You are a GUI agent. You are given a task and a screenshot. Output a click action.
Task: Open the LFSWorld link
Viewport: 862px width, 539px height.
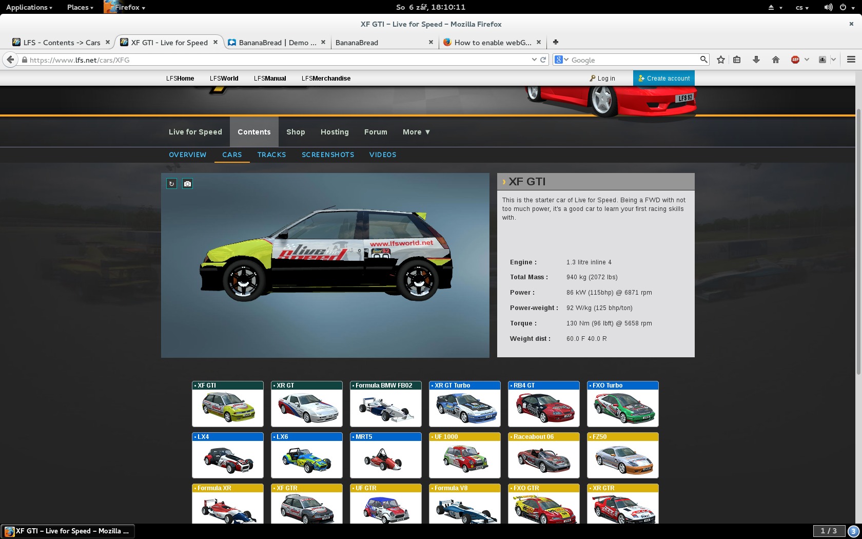point(224,79)
